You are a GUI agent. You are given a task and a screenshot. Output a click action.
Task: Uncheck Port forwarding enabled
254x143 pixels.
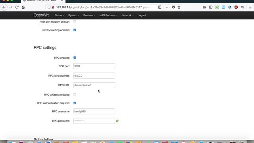coord(75,30)
